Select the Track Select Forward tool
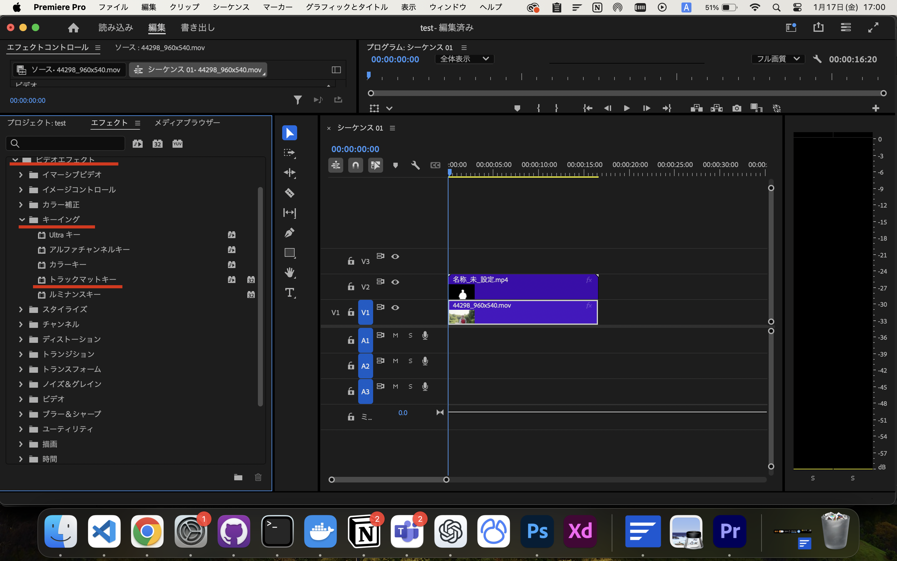The height and width of the screenshot is (561, 897). (x=289, y=153)
